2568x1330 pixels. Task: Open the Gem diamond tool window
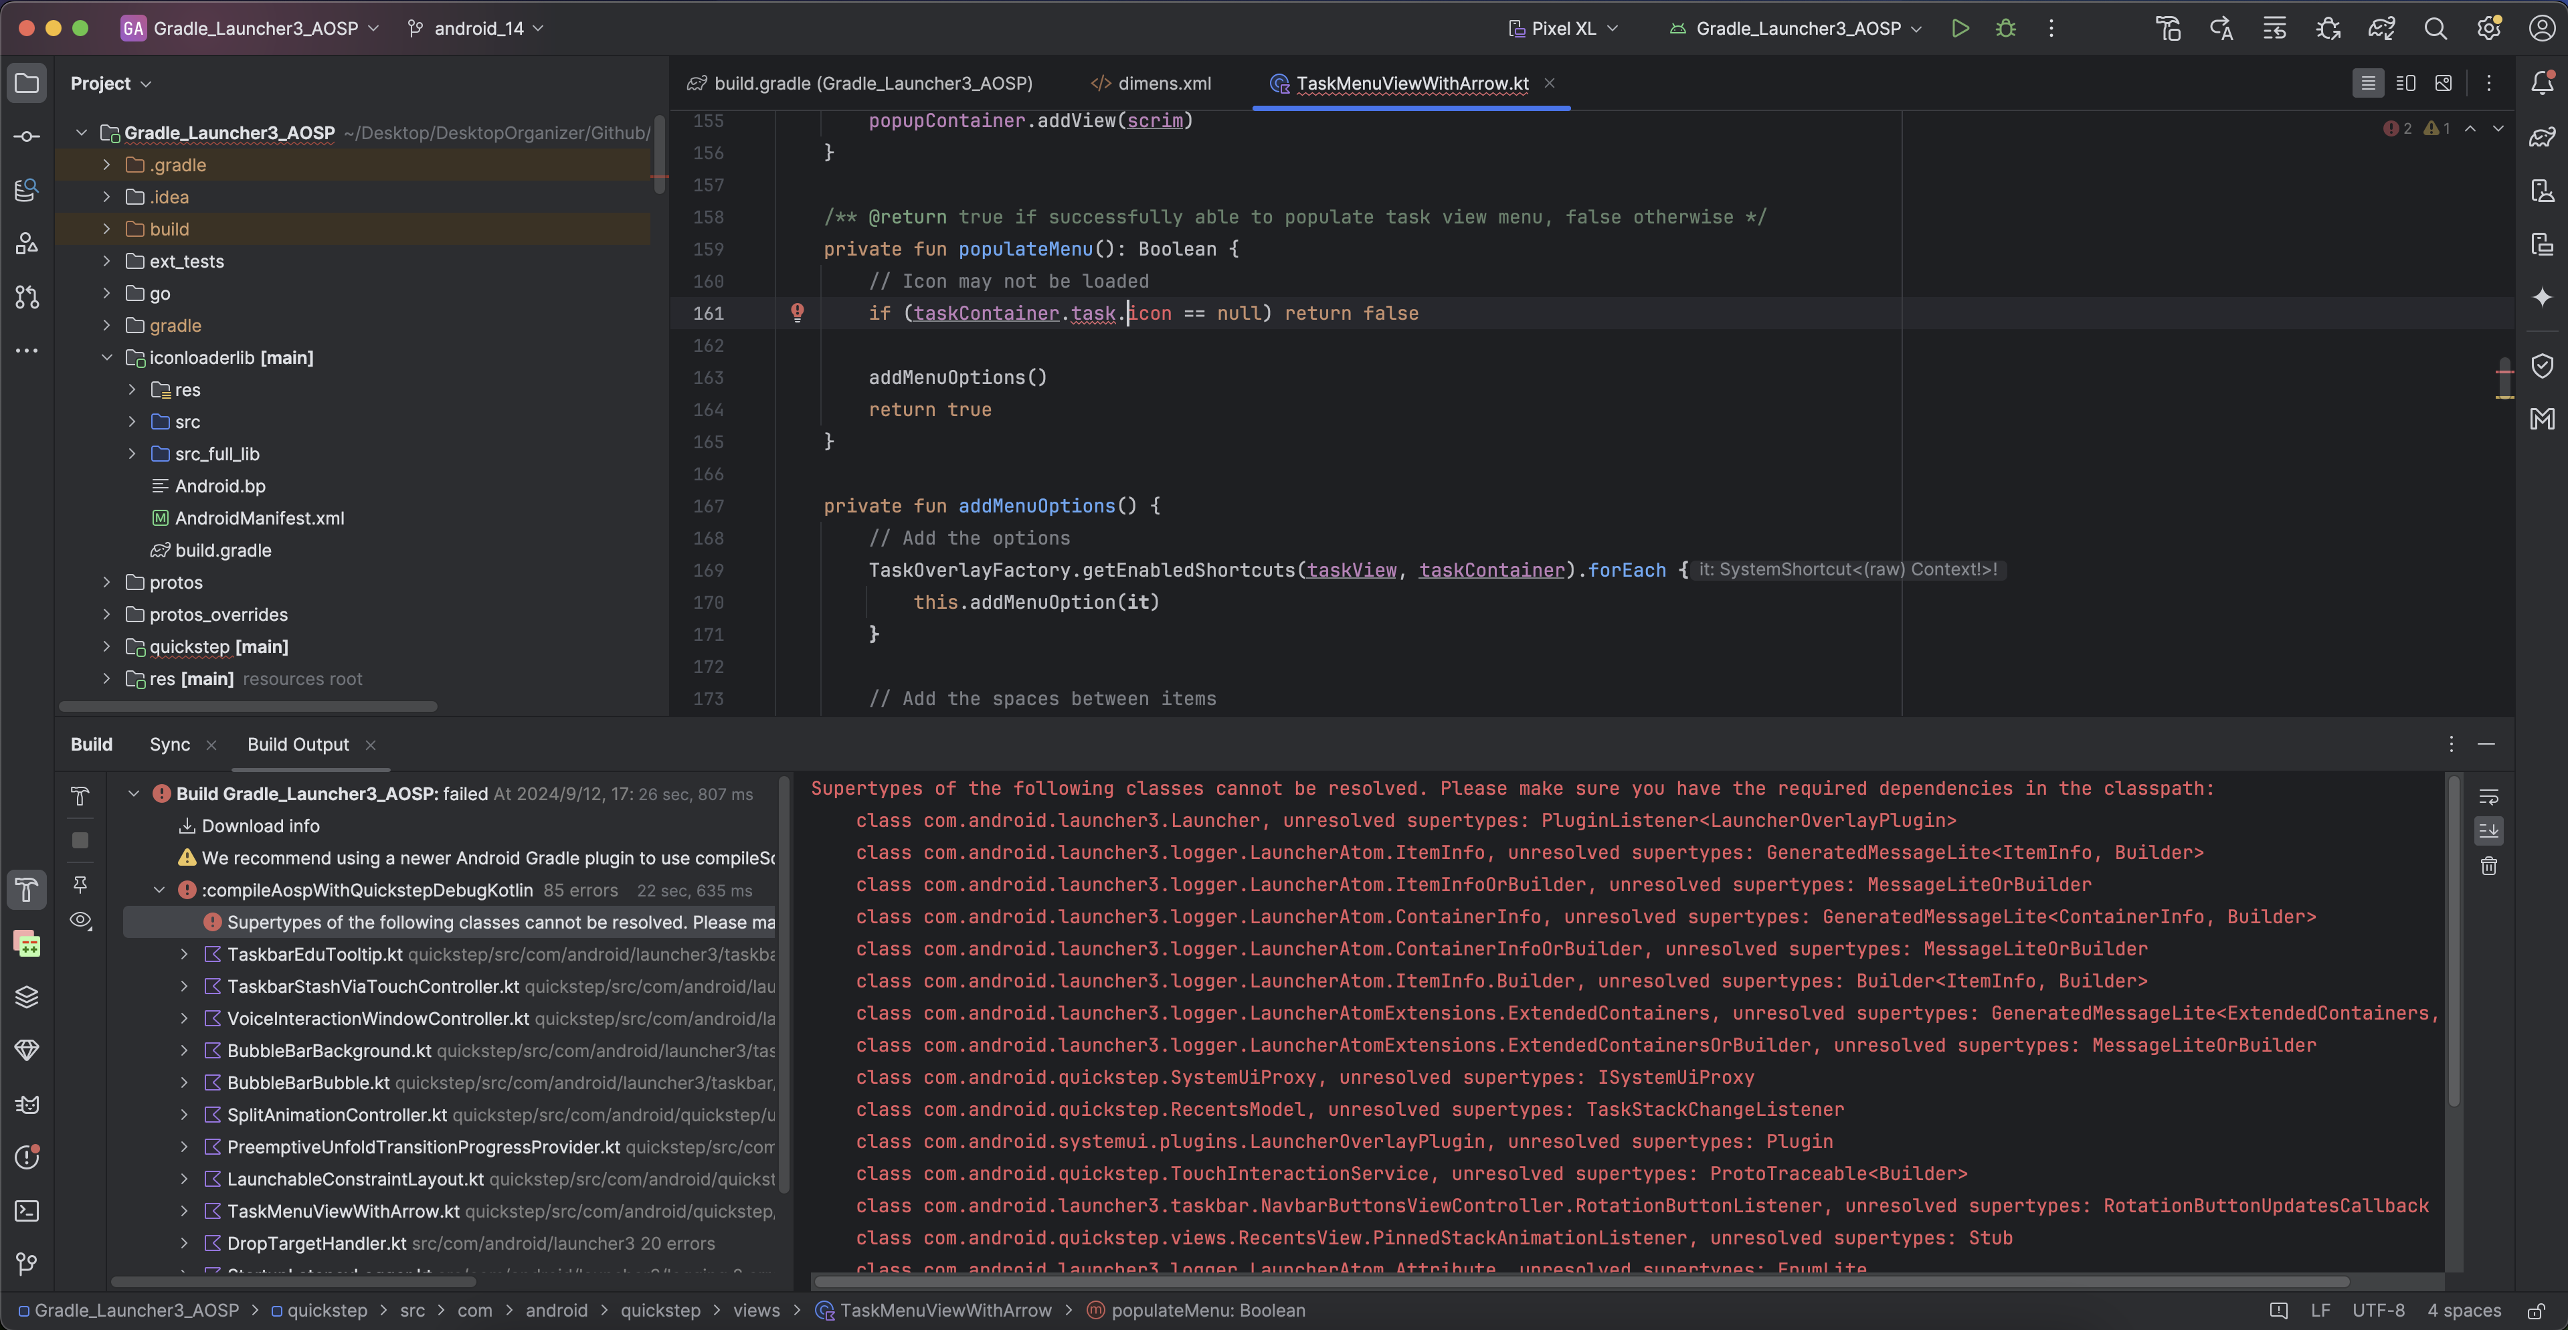[x=27, y=1050]
